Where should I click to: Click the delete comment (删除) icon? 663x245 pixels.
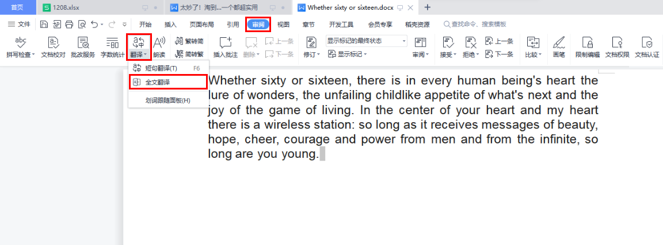pos(252,42)
